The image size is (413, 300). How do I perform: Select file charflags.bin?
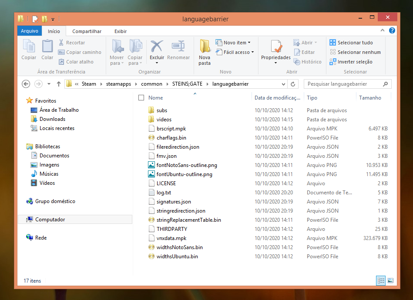(x=167, y=138)
